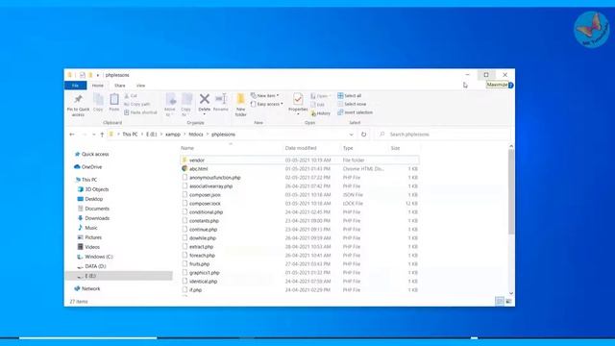Screen dimensions: 615x346
Task: Open the New item dropdown
Action: [x=265, y=96]
